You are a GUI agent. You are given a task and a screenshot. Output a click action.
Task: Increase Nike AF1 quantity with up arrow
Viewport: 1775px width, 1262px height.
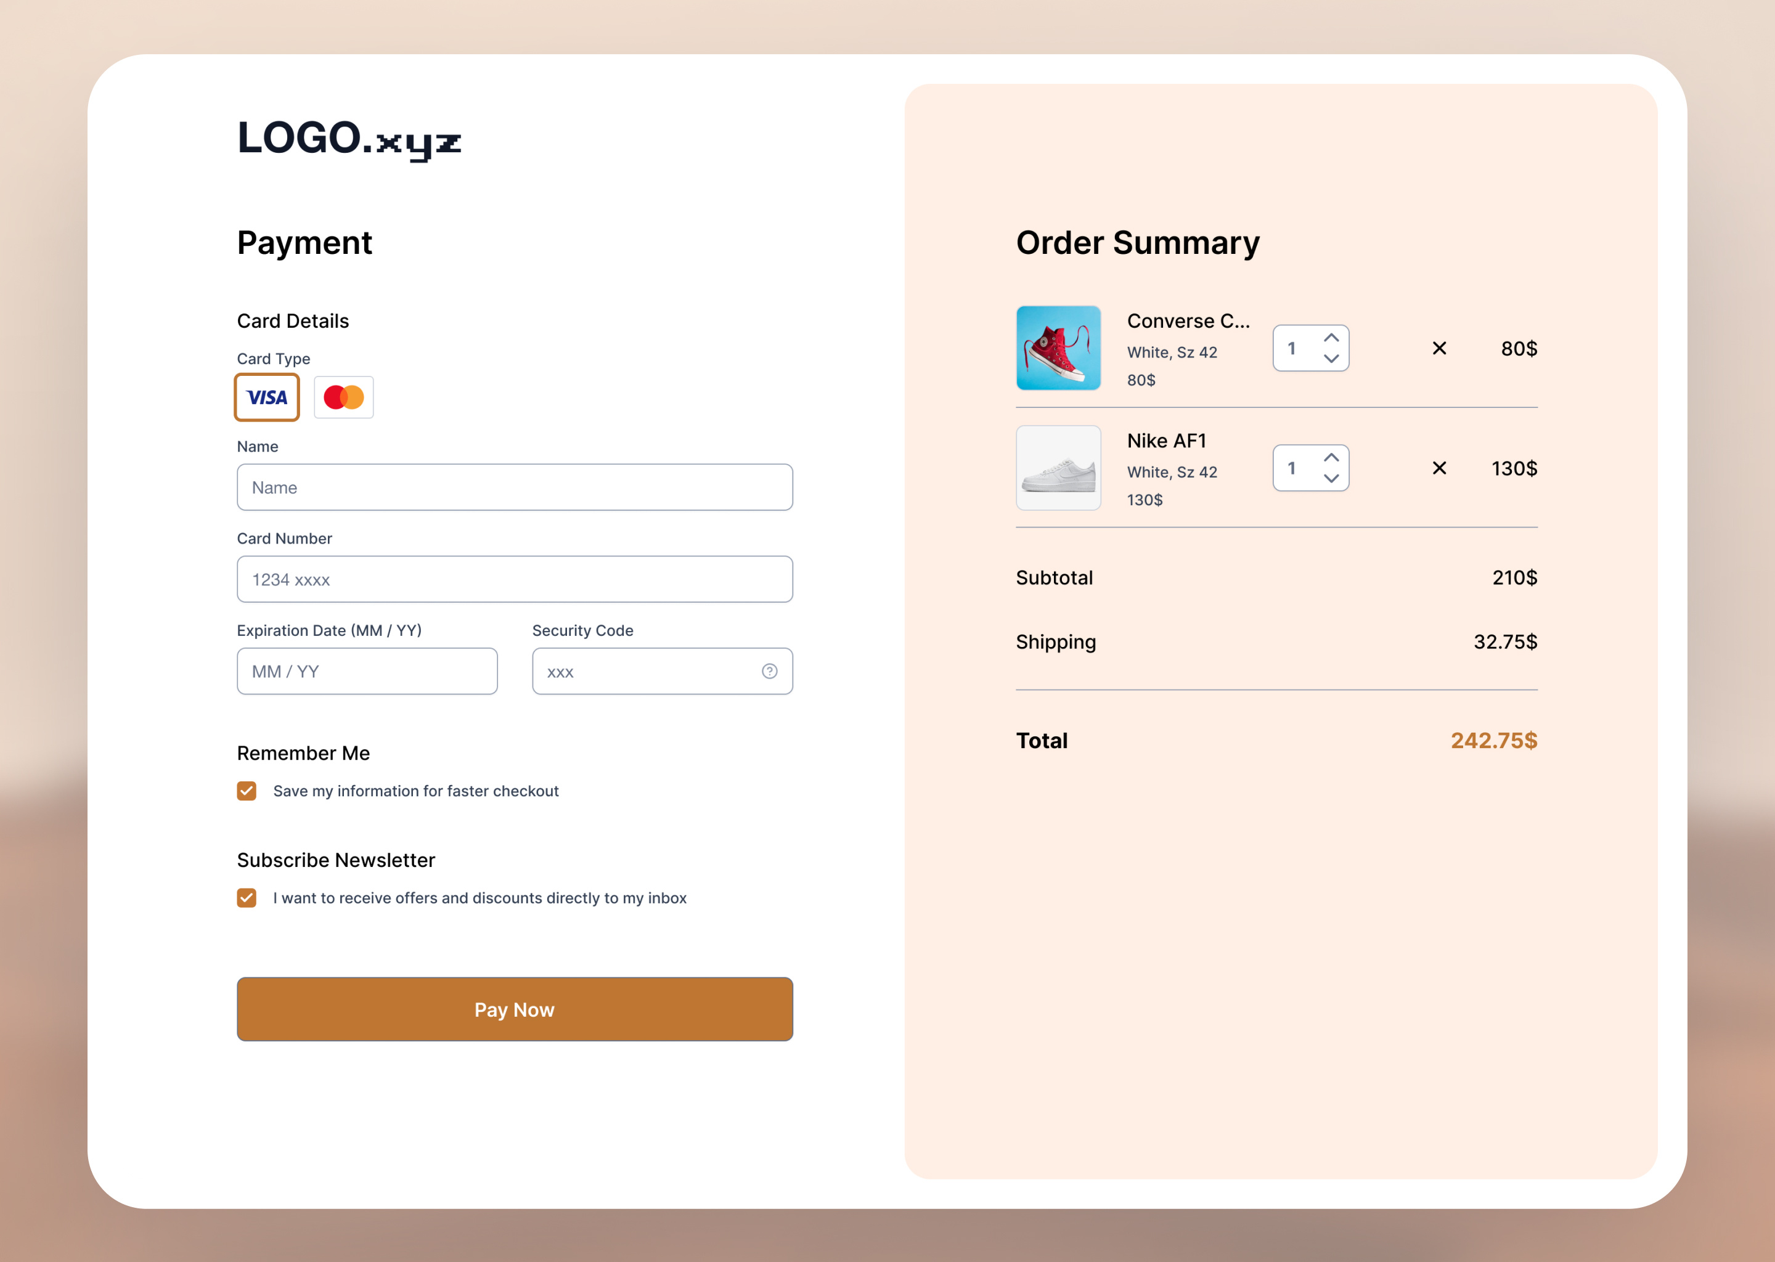(x=1331, y=458)
